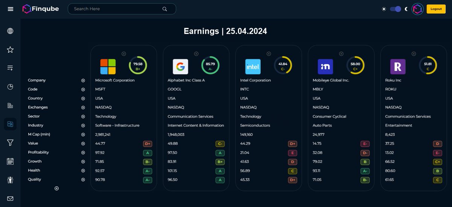Screen dimensions: 452x207
Task: Remove the Value row
Action: (x=83, y=144)
